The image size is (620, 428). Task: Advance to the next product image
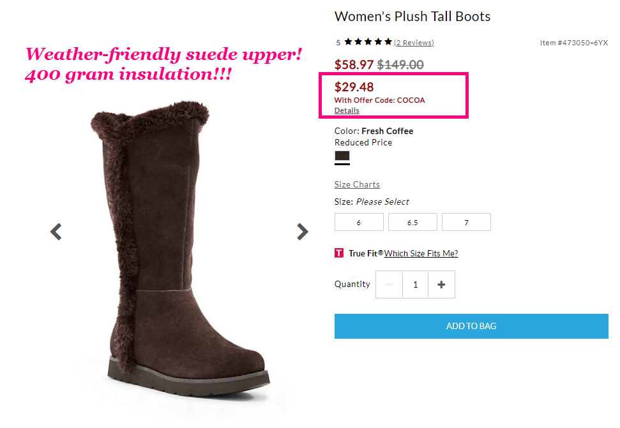(x=303, y=232)
